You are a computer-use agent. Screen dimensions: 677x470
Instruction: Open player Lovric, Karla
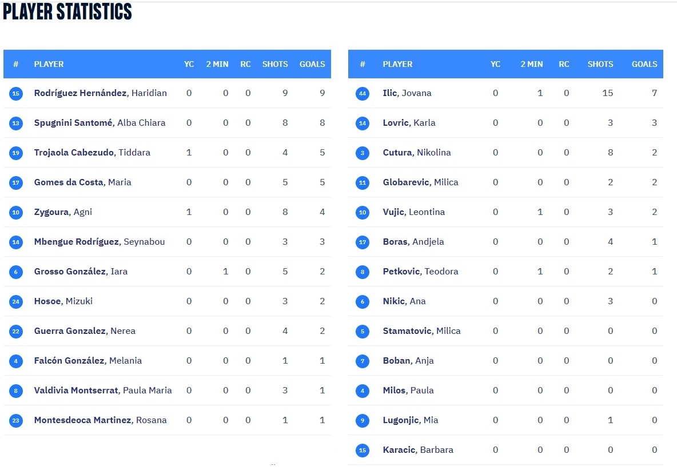(x=409, y=122)
